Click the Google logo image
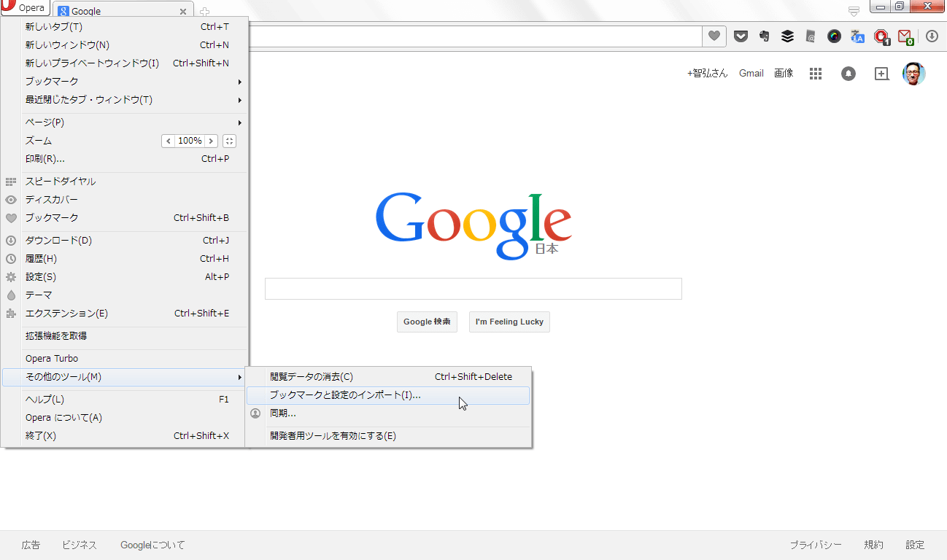947x560 pixels. 473,225
